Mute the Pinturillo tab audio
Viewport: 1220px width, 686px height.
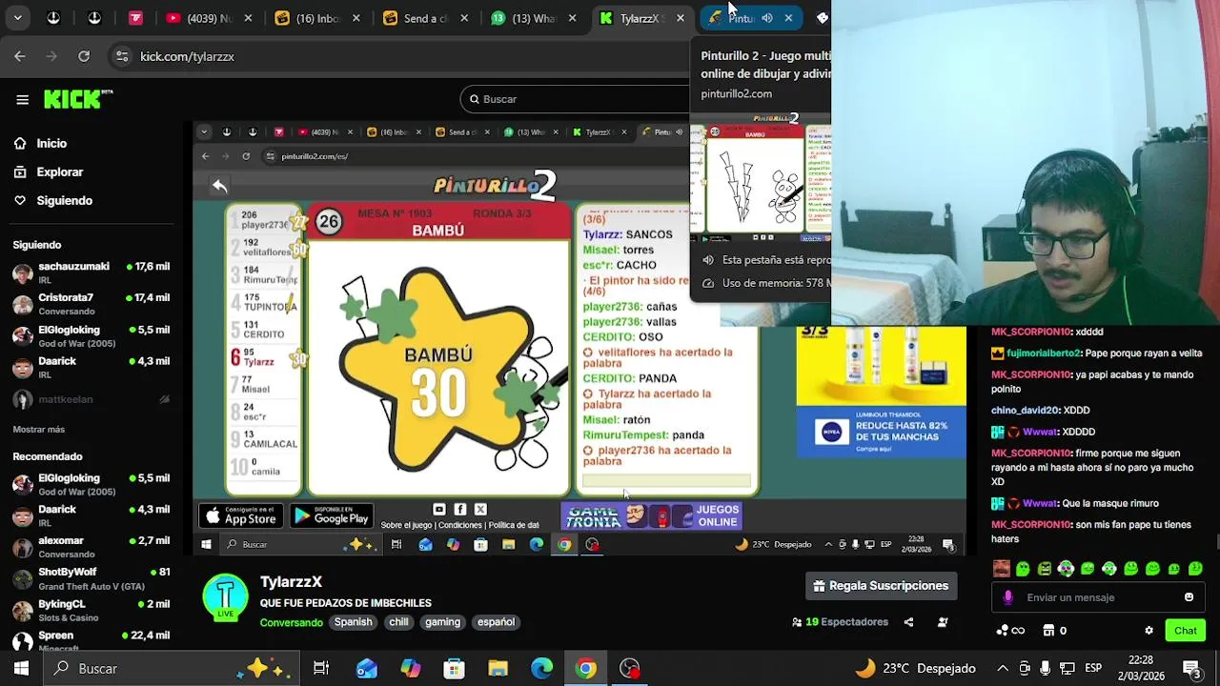[767, 18]
